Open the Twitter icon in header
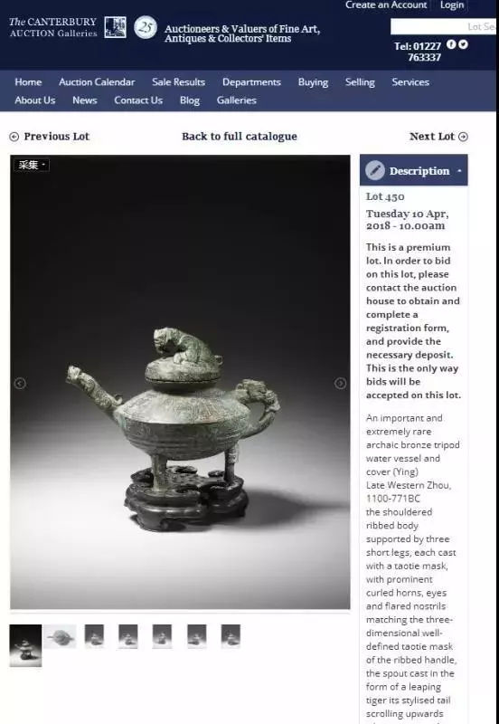This screenshot has width=499, height=724. click(463, 44)
